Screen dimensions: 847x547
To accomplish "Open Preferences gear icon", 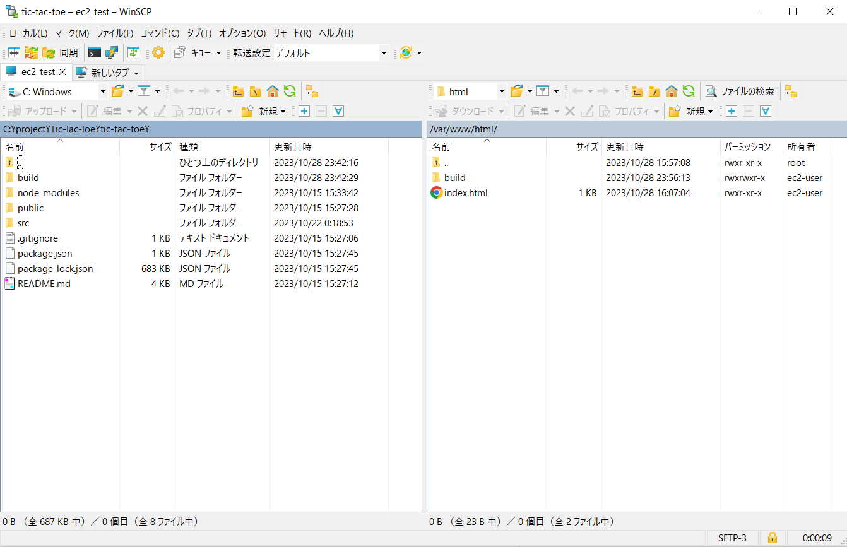I will pos(158,53).
